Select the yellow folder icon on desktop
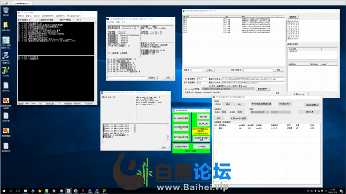The width and height of the screenshot is (346, 194). [x=6, y=26]
